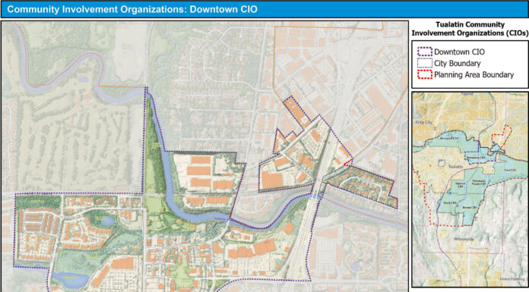
Task: Click the 'City Boundary' legend label
Action: coord(457,63)
